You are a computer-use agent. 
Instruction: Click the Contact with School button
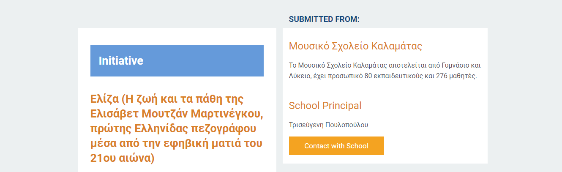(x=336, y=146)
